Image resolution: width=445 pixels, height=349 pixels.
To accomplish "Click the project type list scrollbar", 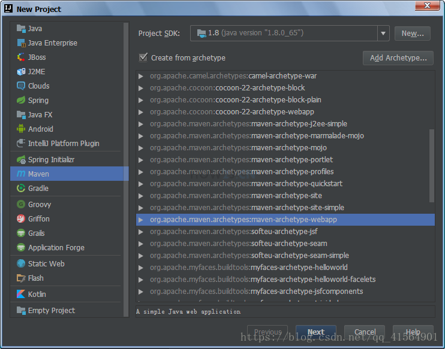I will coord(126,169).
